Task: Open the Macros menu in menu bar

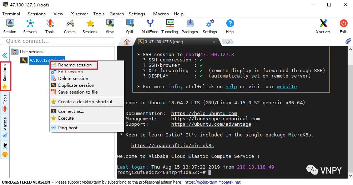Action: point(161,14)
